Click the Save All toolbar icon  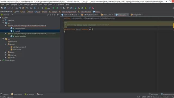[x=2, y=8]
